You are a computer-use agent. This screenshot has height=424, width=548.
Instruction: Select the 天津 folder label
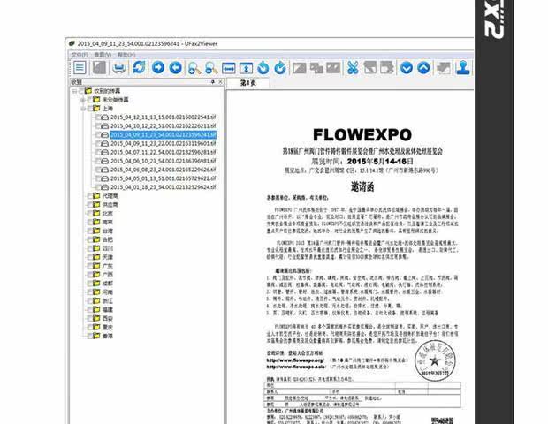(108, 257)
